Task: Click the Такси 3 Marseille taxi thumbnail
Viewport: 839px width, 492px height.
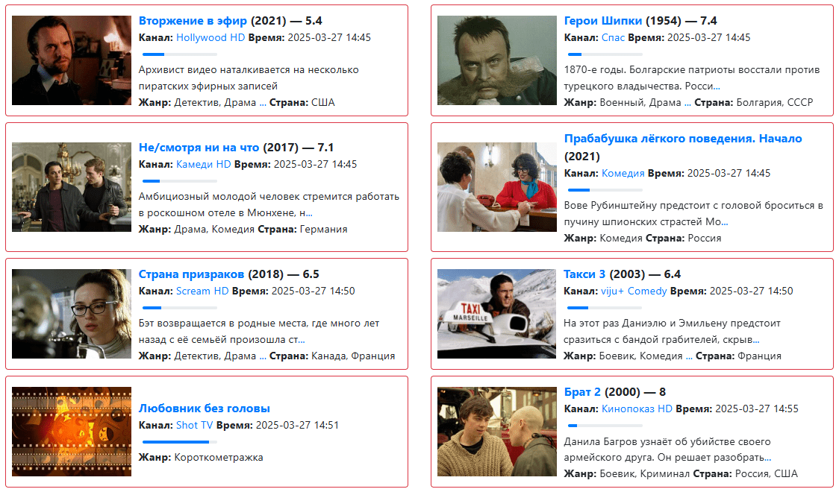Action: pos(496,314)
